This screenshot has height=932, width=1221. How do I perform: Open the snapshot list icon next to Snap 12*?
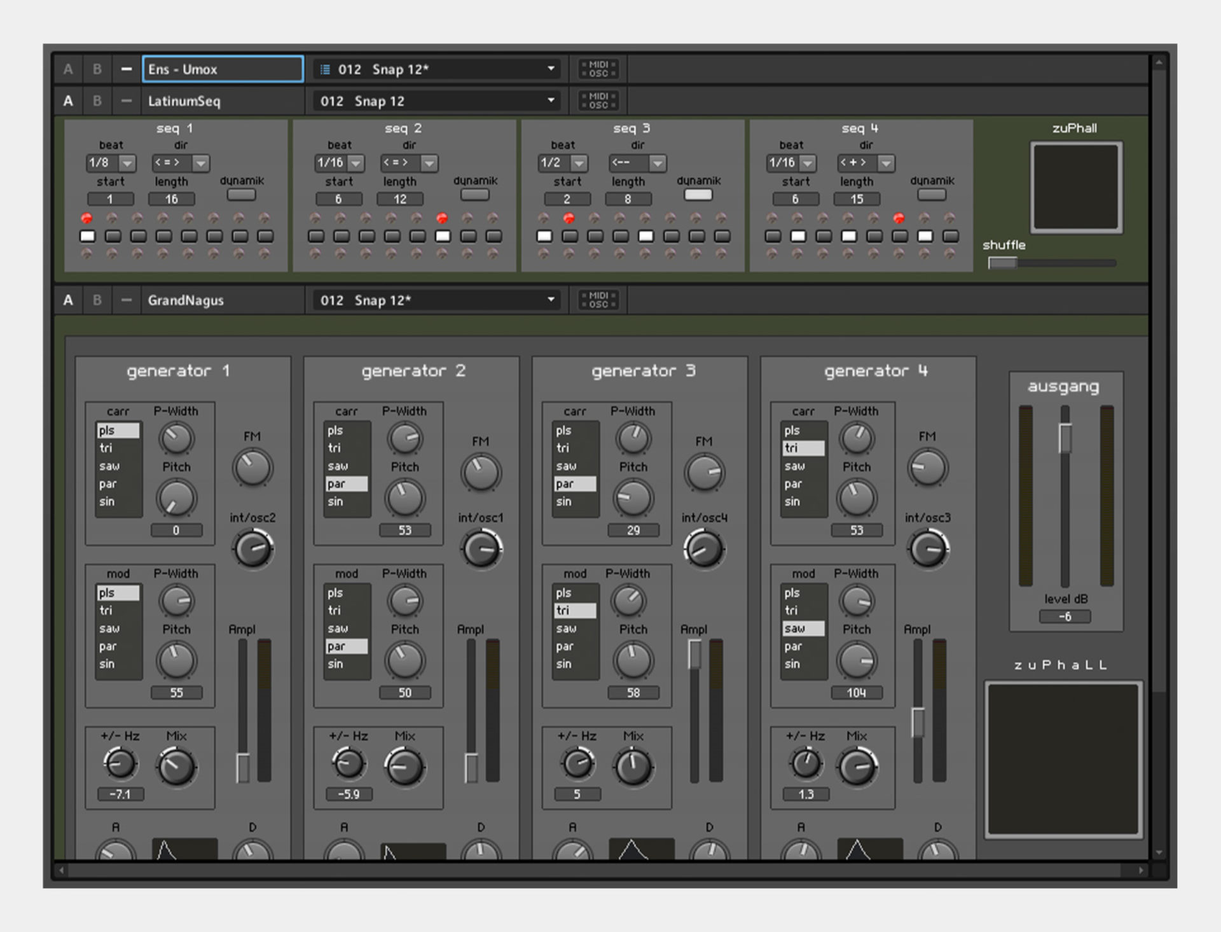point(326,69)
